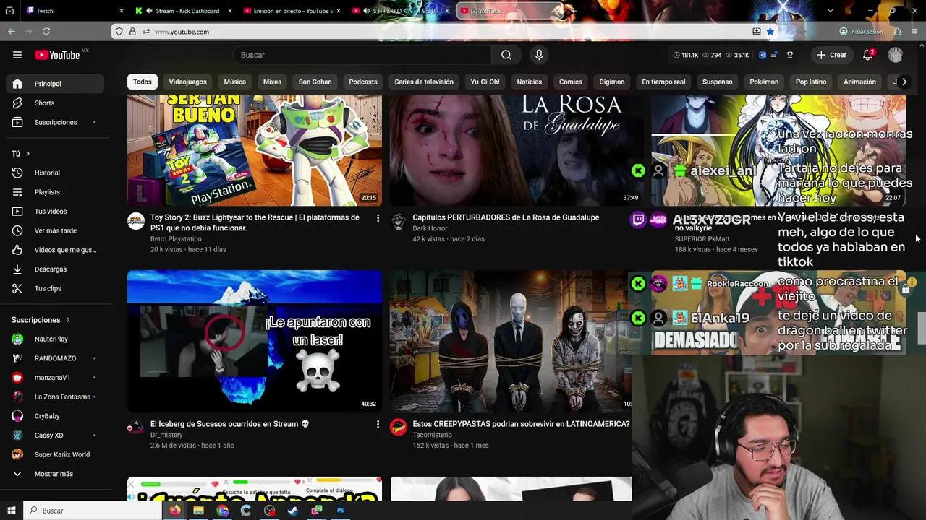Open options for the Toy Story 2 video
926x520 pixels.
378,217
